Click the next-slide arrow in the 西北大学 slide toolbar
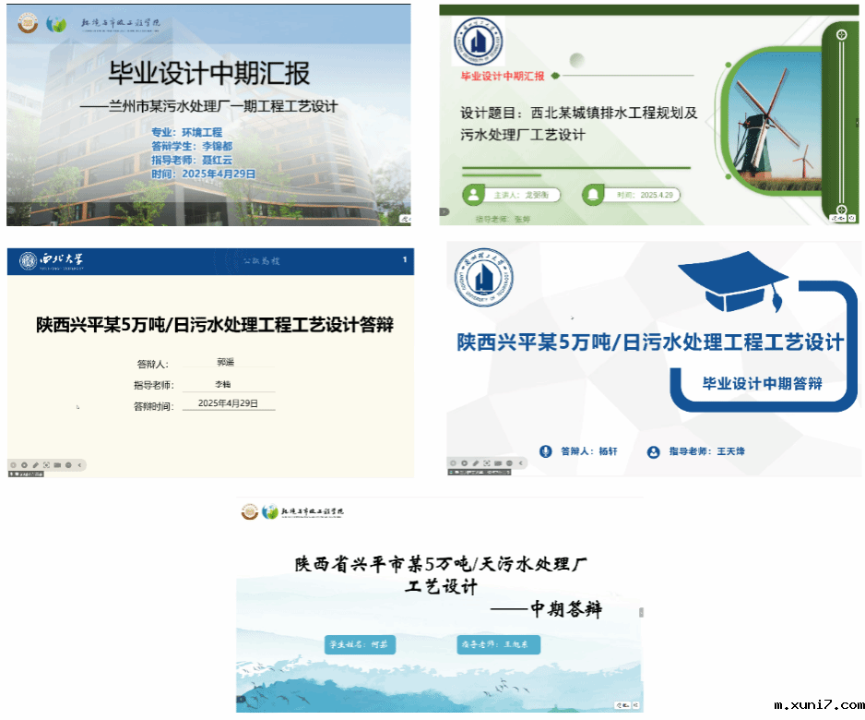Screen dimensions: 865x720 23,464
